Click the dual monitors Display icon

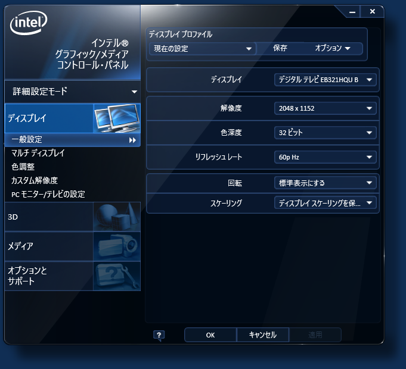tap(117, 118)
